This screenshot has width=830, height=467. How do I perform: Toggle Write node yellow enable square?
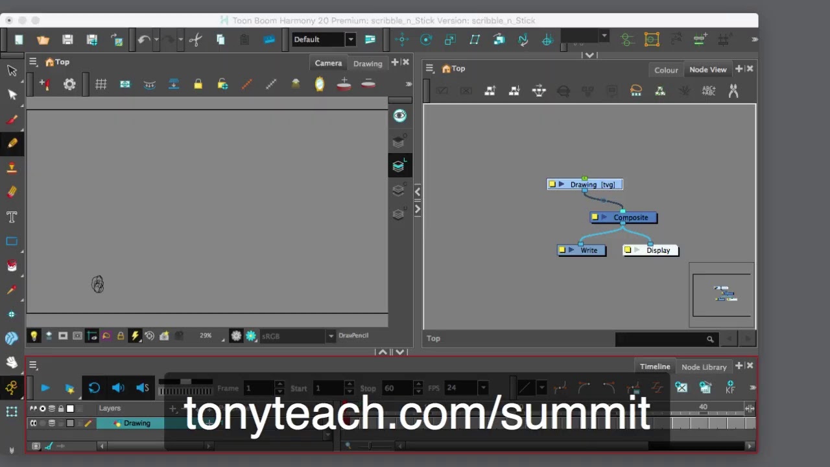click(562, 250)
